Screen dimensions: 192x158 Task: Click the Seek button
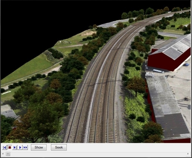[x=59, y=147]
